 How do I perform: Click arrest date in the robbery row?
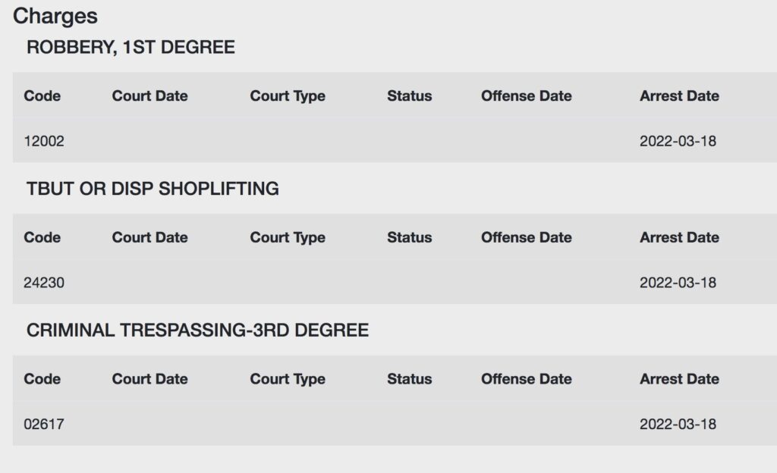678,142
